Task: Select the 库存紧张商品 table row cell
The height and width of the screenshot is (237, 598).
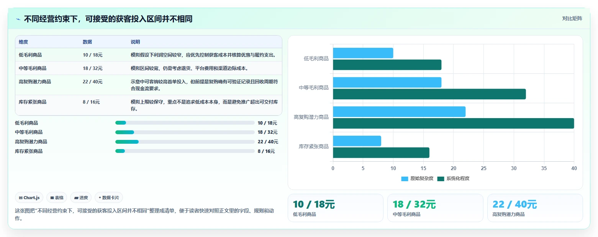Action: pyautogui.click(x=33, y=102)
